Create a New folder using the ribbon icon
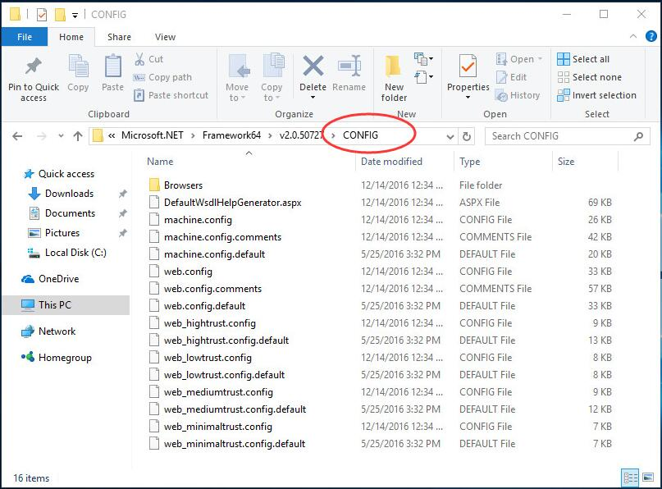The width and height of the screenshot is (662, 489). (393, 76)
